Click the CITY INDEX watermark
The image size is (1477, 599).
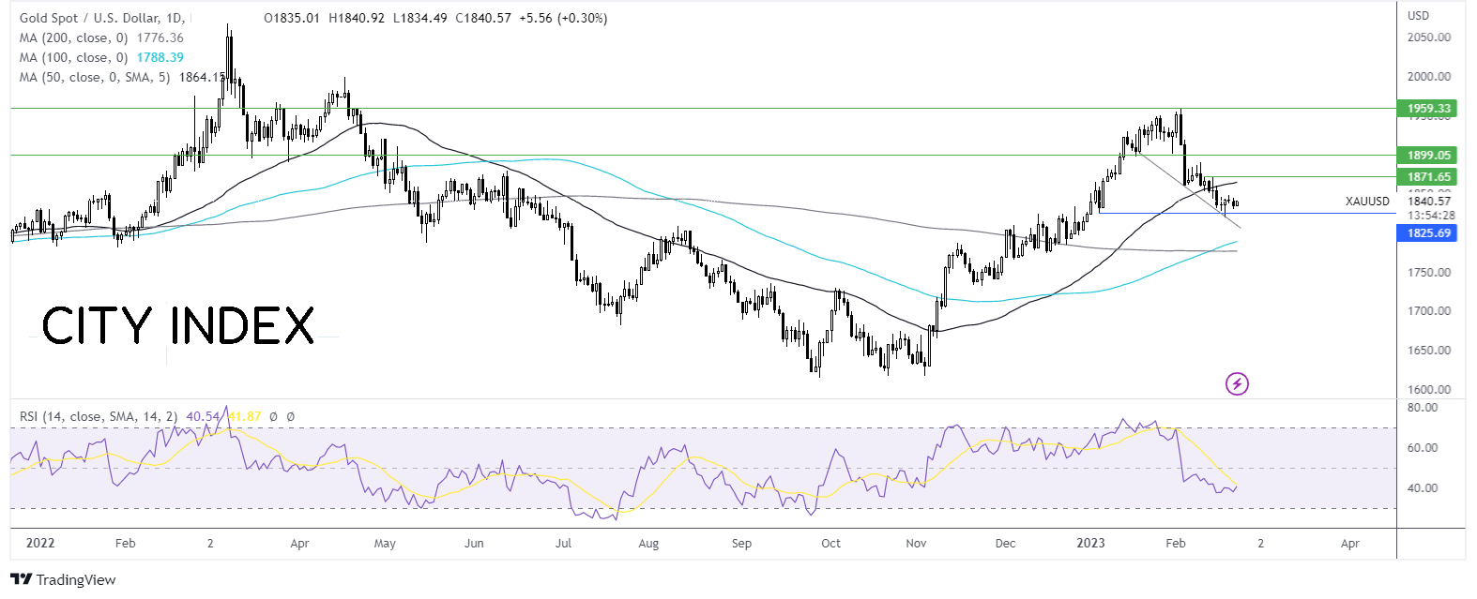pos(178,326)
